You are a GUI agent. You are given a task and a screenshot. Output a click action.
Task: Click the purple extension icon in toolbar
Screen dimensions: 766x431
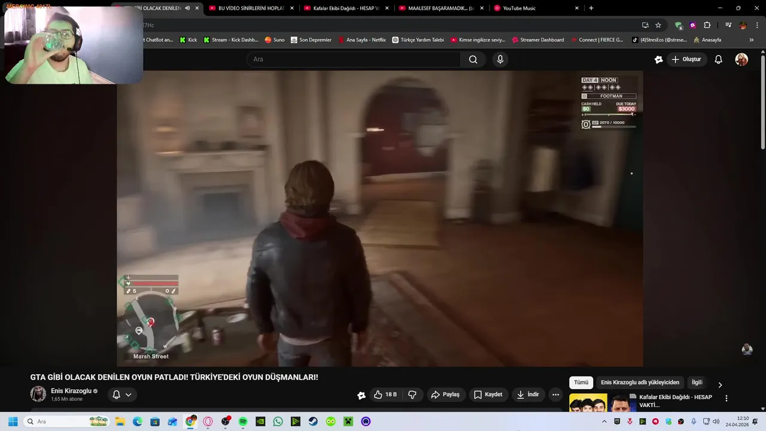coord(692,25)
